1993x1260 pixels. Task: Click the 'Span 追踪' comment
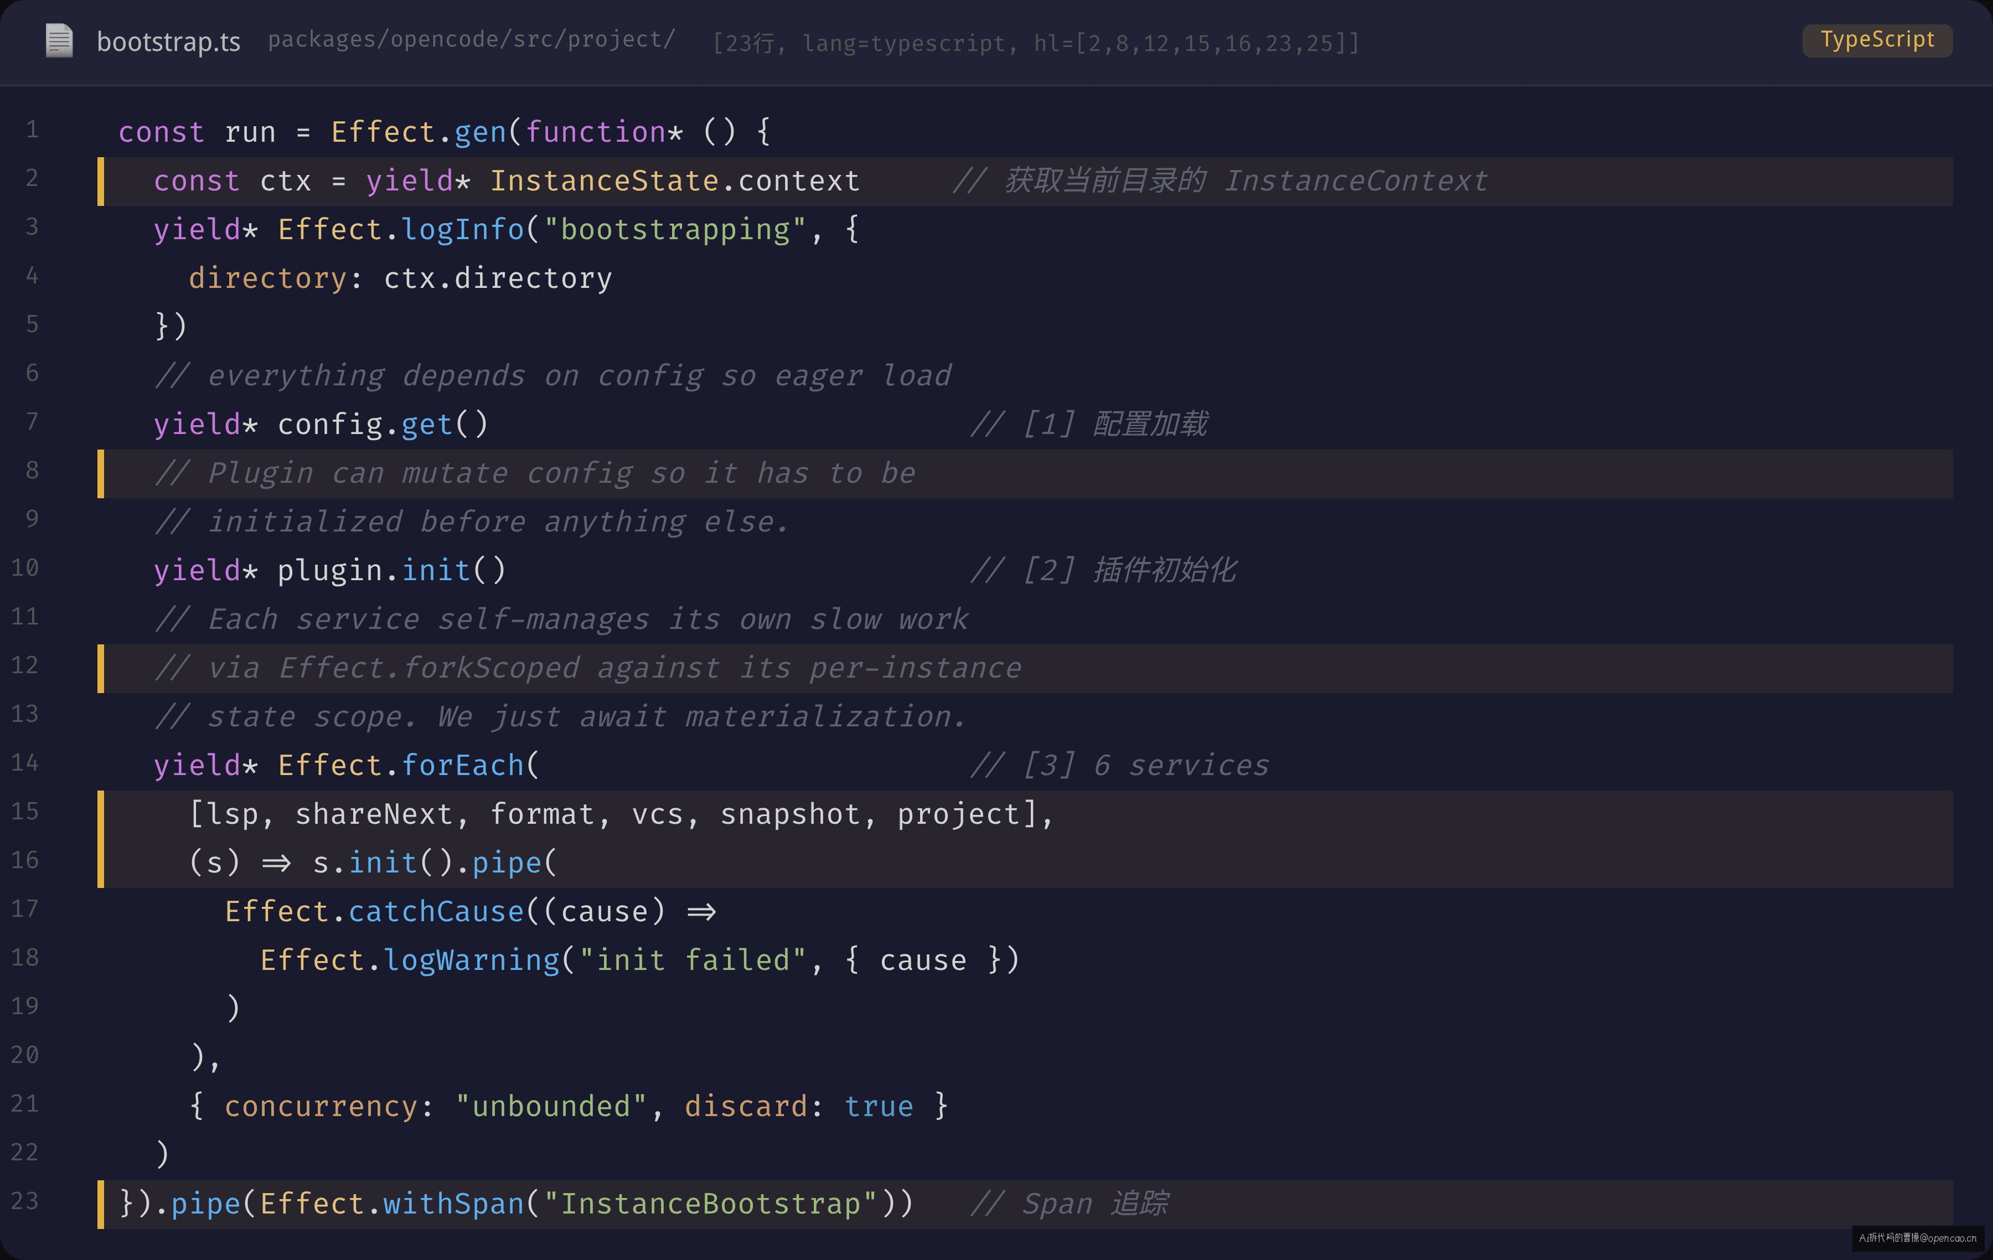click(x=1070, y=1204)
